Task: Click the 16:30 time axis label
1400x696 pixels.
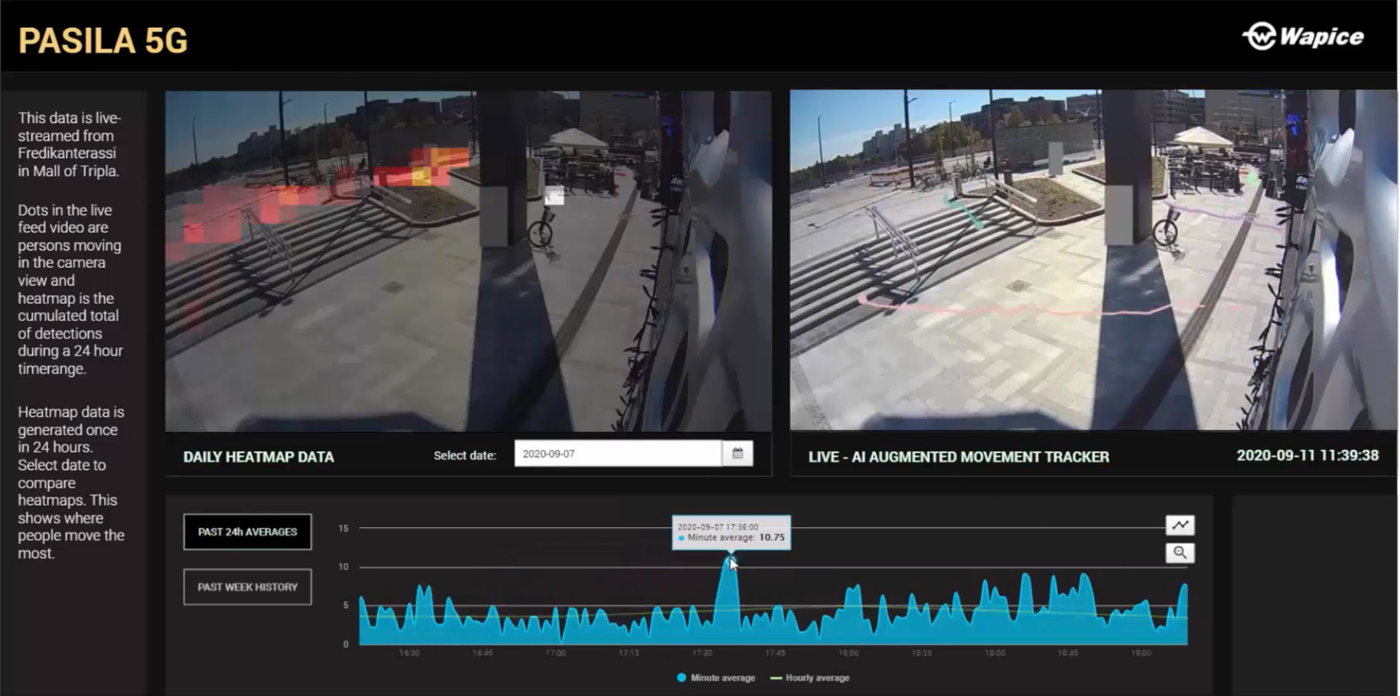Action: click(409, 653)
